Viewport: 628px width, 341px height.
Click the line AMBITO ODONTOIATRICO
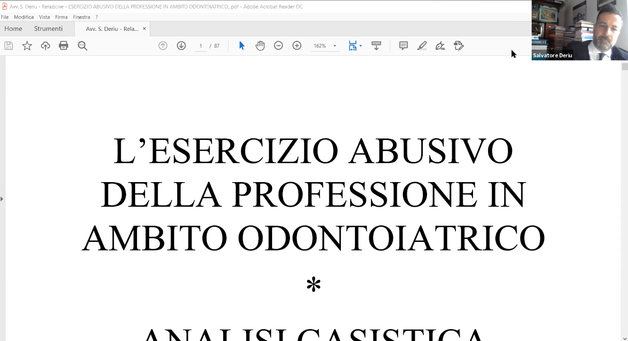tap(313, 238)
